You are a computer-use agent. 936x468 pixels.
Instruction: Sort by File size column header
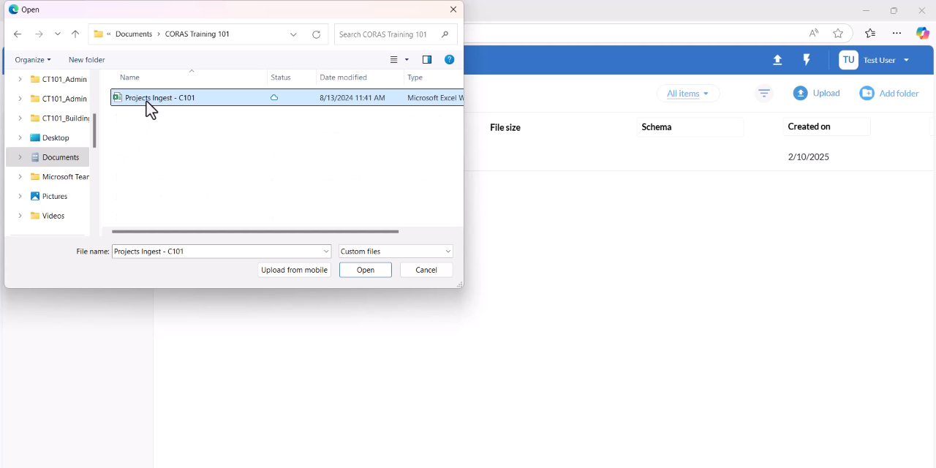(x=505, y=127)
